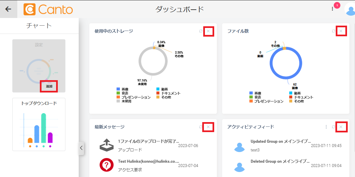This screenshot has height=177, width=355.
Task: Open アクティビティフィード three-dot options menu
Action: [x=326, y=127]
